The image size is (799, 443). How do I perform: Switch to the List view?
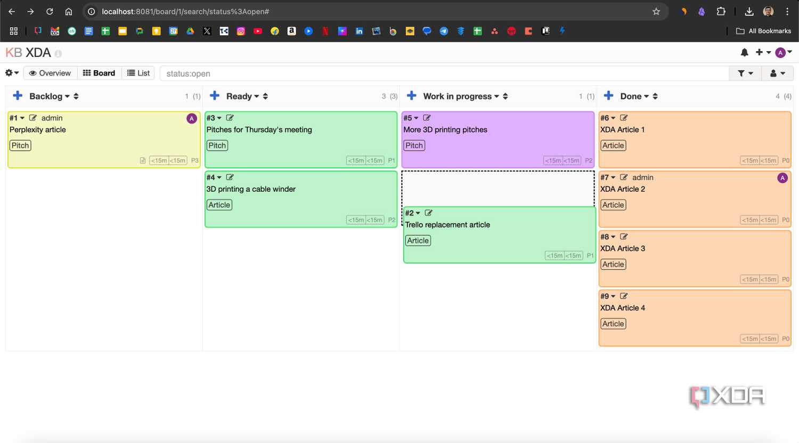(x=138, y=73)
